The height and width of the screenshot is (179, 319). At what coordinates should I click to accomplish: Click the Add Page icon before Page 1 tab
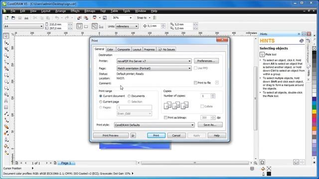pos(55,163)
